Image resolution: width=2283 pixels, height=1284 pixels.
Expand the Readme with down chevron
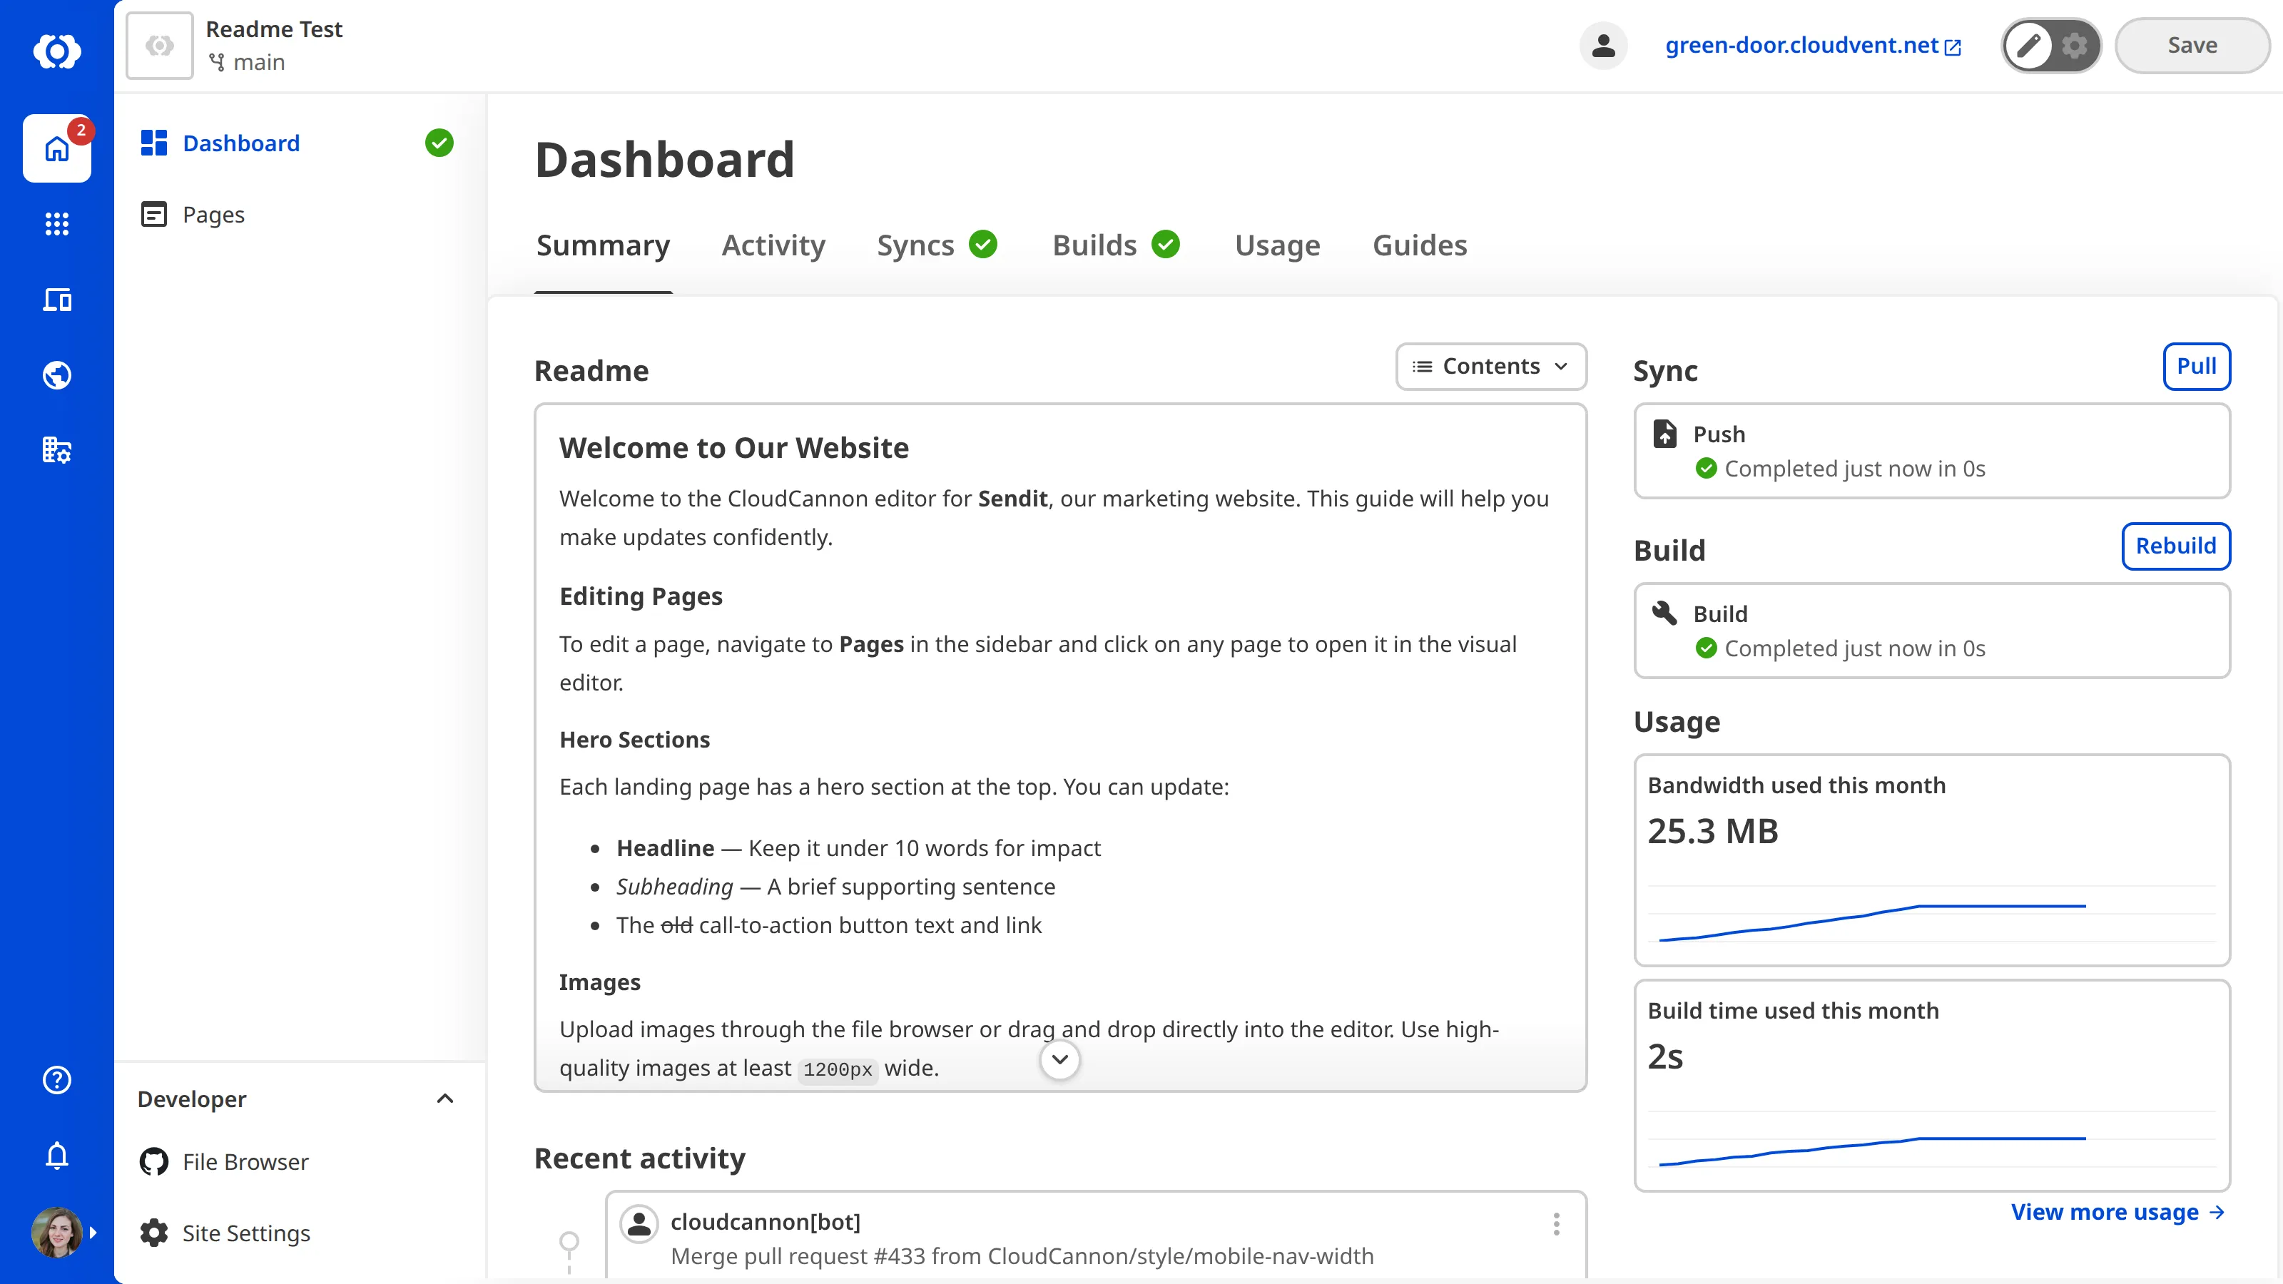1060,1059
